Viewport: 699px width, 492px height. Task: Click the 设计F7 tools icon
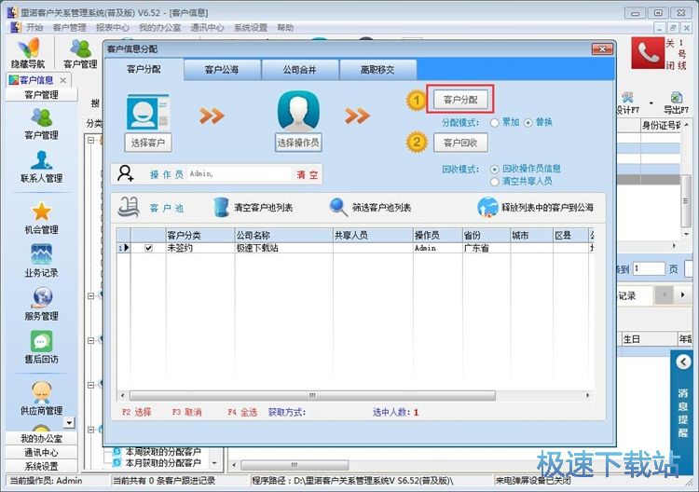(x=627, y=97)
